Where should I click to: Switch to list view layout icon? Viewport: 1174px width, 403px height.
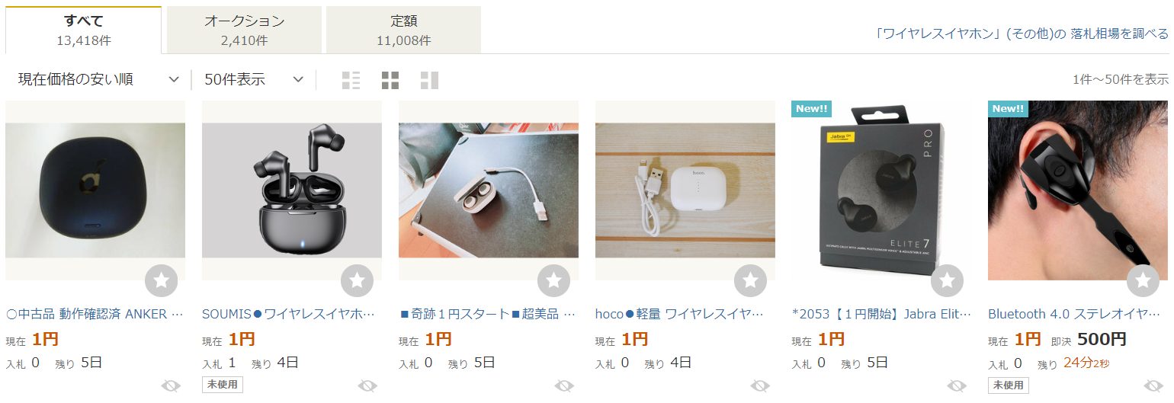(x=351, y=80)
